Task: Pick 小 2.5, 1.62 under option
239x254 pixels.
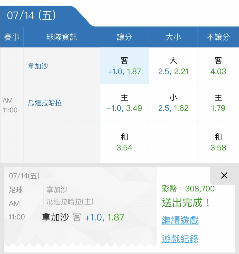Action: [x=173, y=103]
